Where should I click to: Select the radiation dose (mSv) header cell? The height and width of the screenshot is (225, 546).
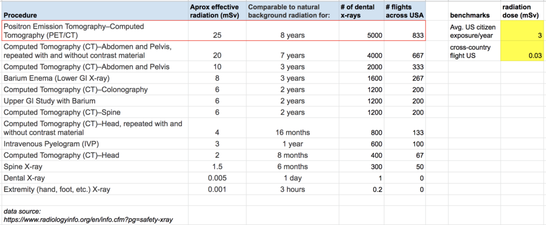coord(521,11)
